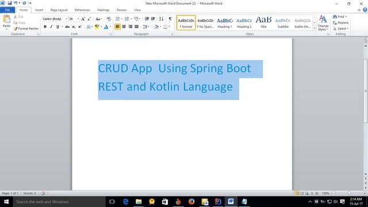Align text left

117,26
